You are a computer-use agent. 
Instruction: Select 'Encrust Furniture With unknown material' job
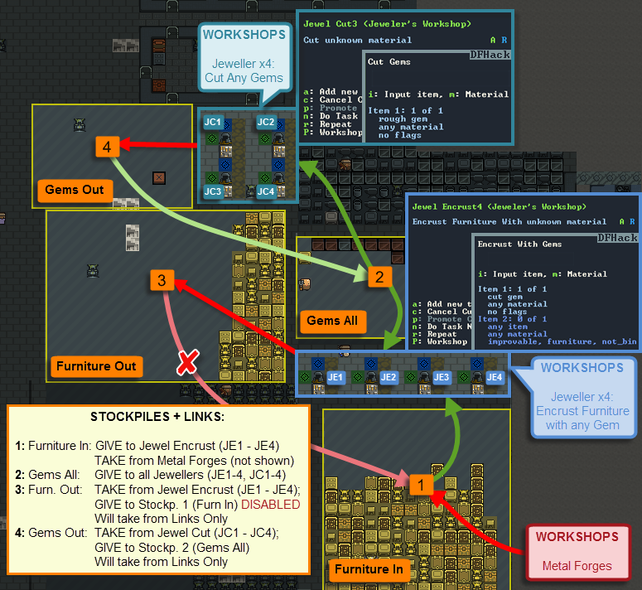point(509,222)
